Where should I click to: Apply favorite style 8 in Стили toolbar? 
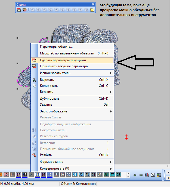point(74,10)
